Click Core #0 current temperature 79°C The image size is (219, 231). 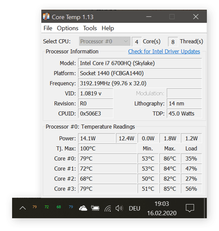107,158
